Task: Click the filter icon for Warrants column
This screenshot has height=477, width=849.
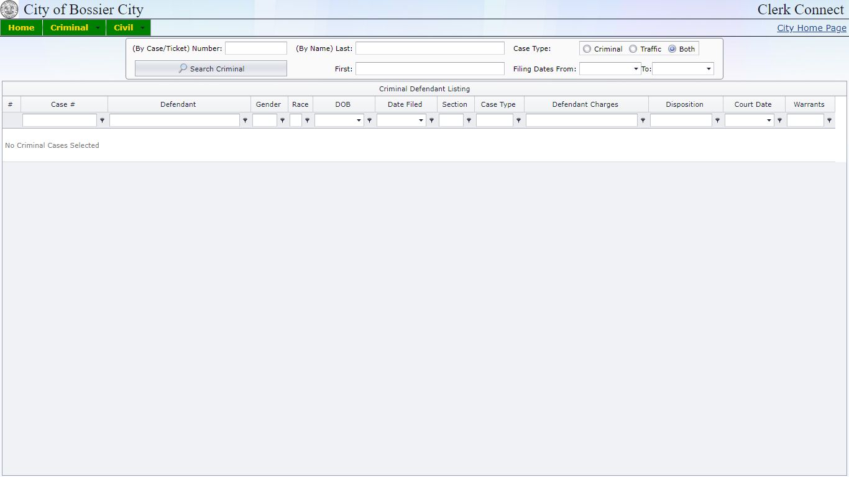Action: click(829, 120)
